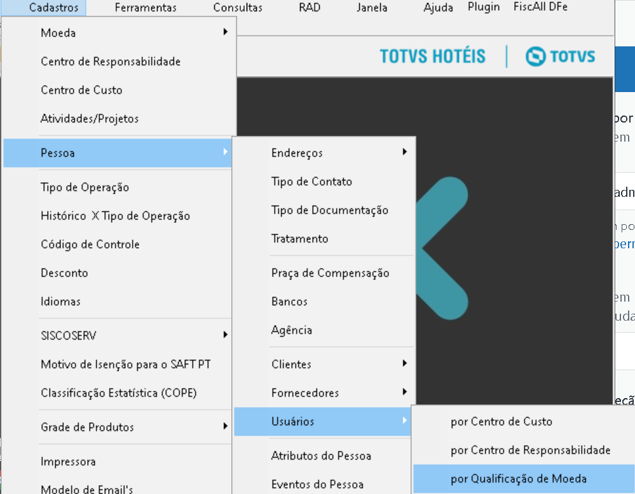
Task: Open the Tratamento entry
Action: click(x=324, y=239)
